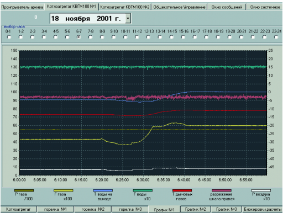Select the 23-24 hour radio button
Screen dimensions: 283x213
(x=276, y=38)
